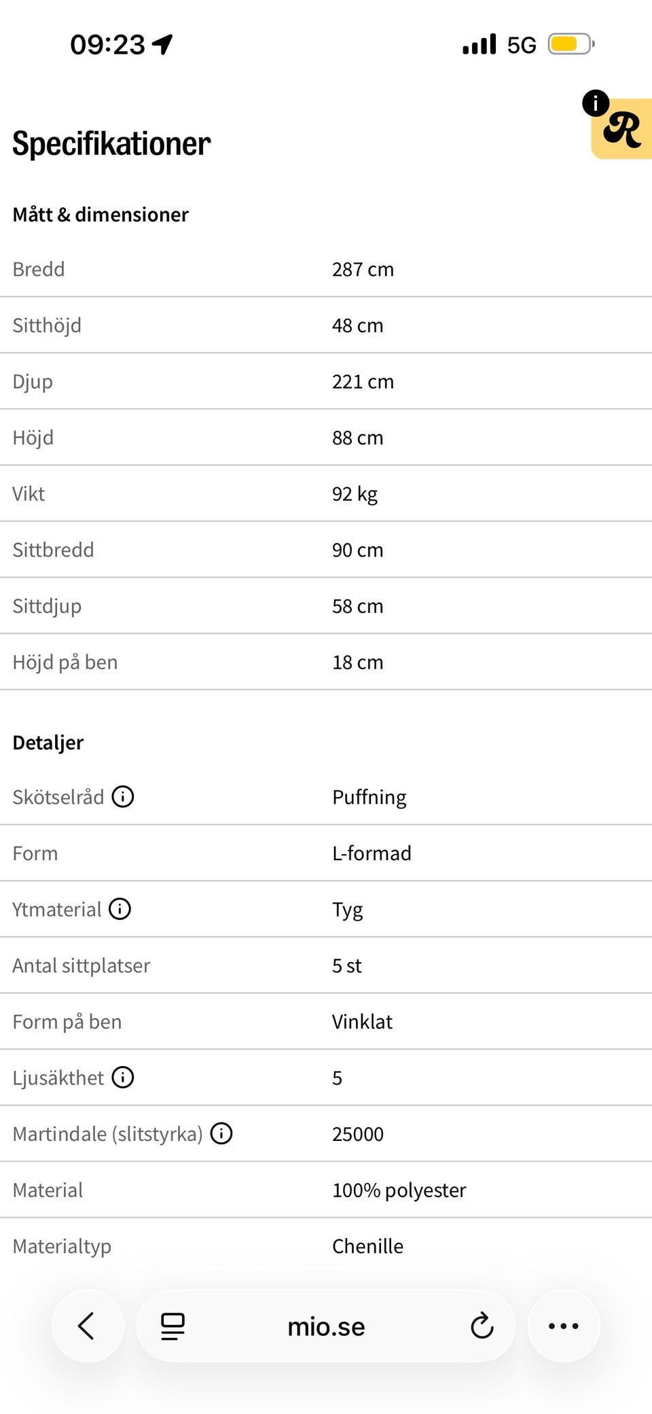Open Martindale (slitstyrka) info icon
This screenshot has width=652, height=1414.
(221, 1133)
